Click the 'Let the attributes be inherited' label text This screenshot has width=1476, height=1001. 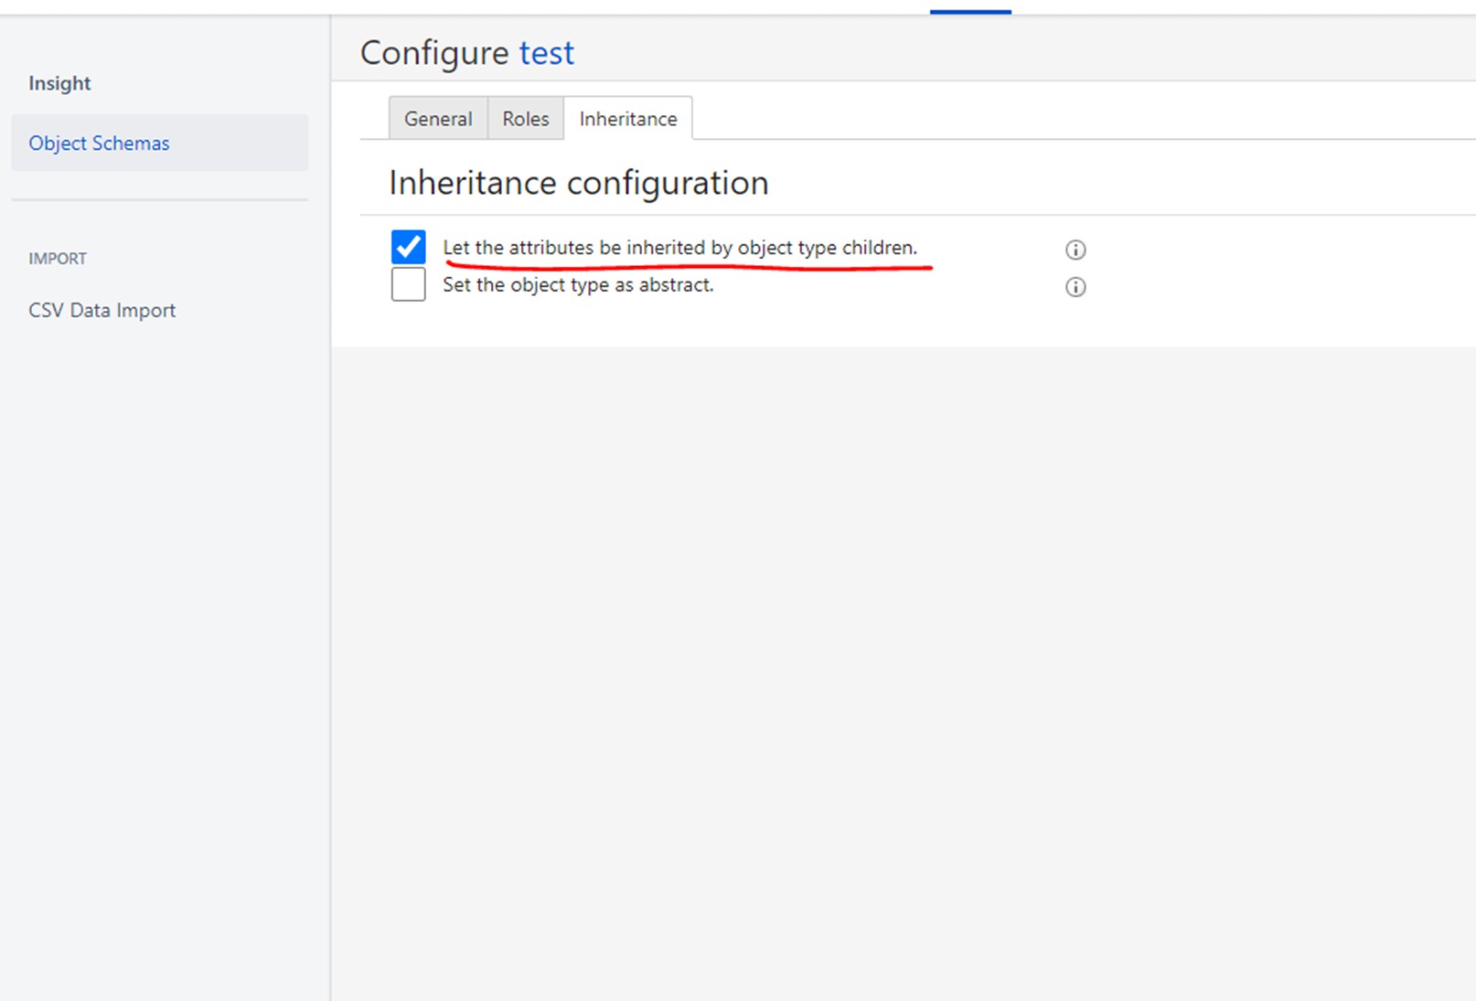coord(679,248)
